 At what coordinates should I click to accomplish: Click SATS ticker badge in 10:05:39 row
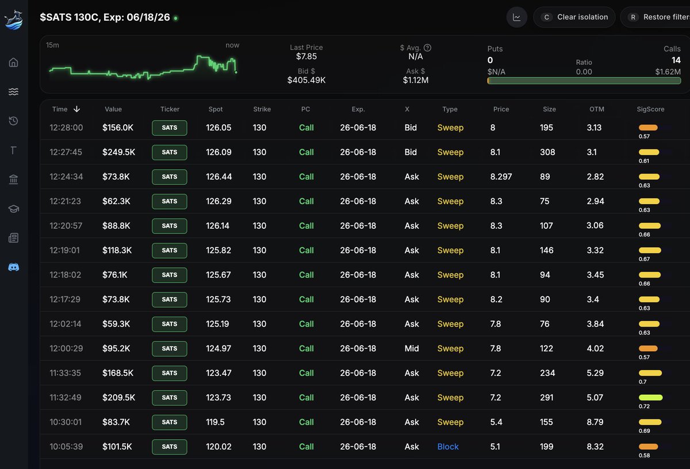click(x=170, y=447)
